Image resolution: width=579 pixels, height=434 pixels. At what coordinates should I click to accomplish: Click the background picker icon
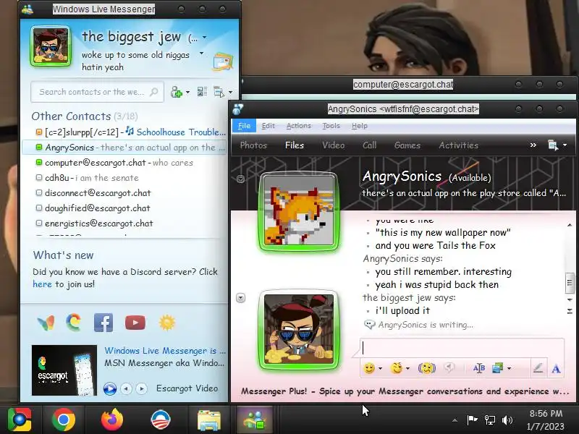pyautogui.click(x=497, y=368)
